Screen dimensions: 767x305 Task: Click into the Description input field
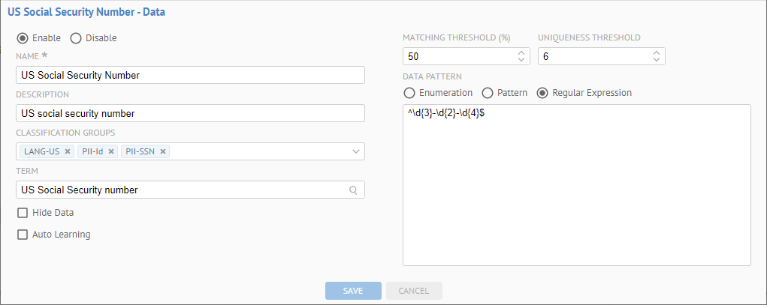(189, 113)
